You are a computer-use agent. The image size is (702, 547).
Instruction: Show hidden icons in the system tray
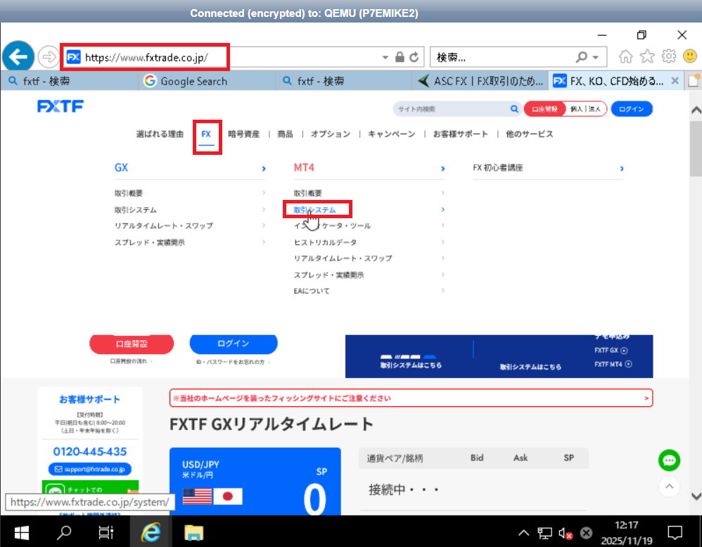524,532
